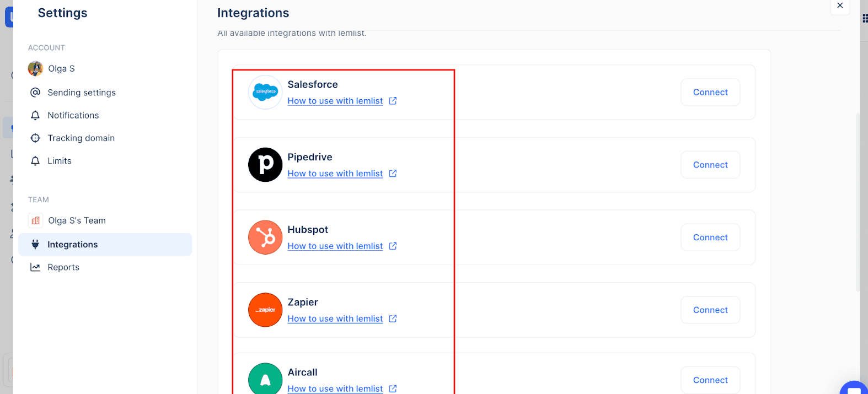868x394 pixels.
Task: Click the bell icon next to Limits
Action: click(x=35, y=161)
